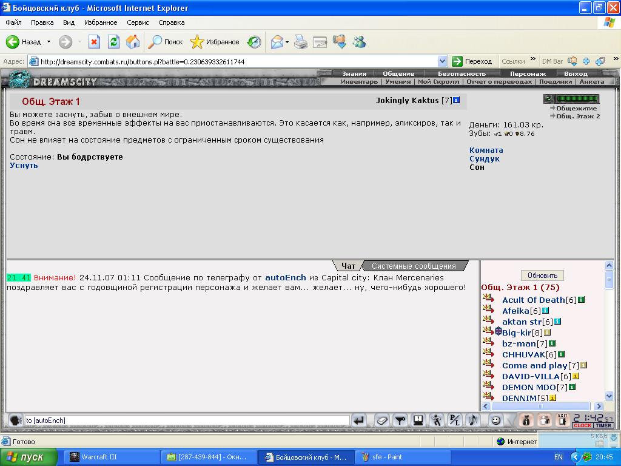
Task: Click the green refresh icon near progress bar
Action: click(548, 99)
